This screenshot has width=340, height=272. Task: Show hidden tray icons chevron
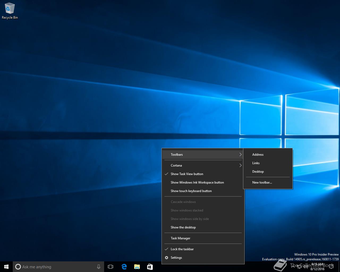pos(293,267)
